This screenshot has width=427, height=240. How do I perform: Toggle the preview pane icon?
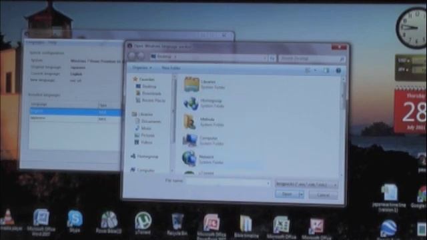coord(326,71)
